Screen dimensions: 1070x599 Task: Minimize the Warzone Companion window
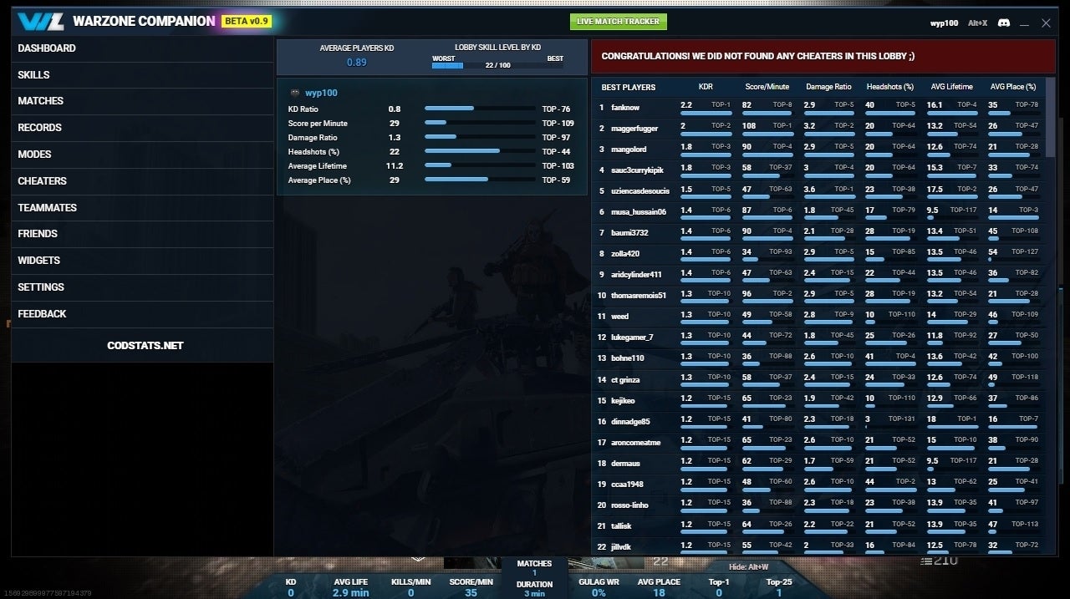1026,23
